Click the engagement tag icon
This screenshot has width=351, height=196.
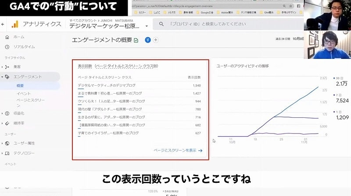pos(7,77)
